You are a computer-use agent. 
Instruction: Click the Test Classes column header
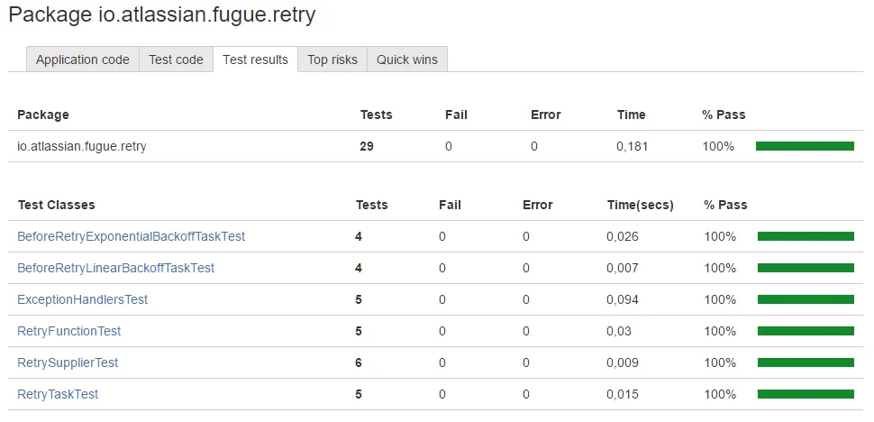[56, 205]
